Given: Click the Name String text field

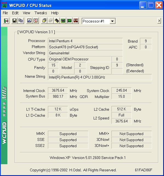Looking at the screenshot, I should (100, 77).
